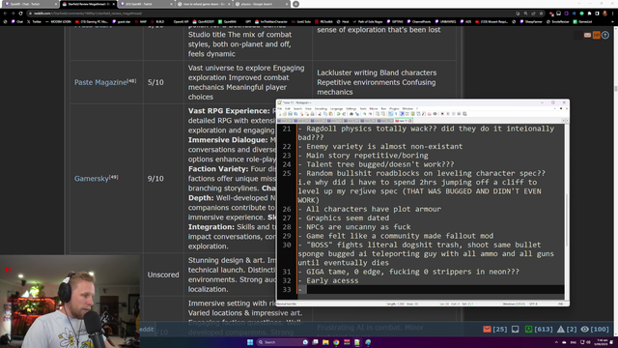The width and height of the screenshot is (618, 348).
Task: Switch to the 'physics - Google Search' browser tab
Action: (262, 4)
